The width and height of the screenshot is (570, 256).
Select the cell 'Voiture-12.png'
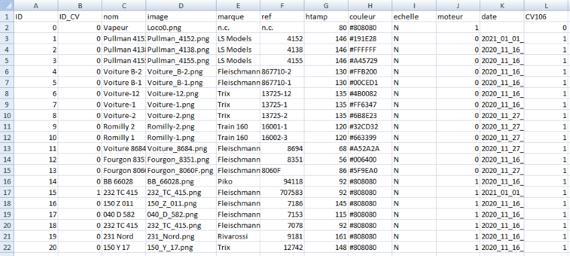click(181, 94)
